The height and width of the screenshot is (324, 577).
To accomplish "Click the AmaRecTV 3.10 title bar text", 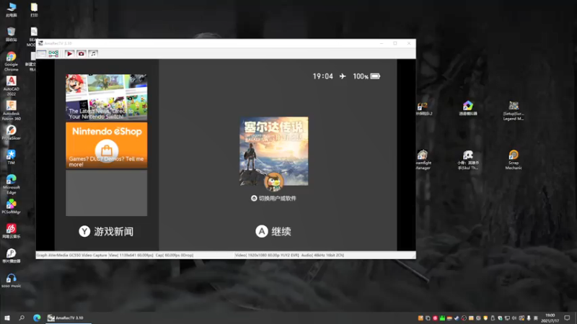I will tap(58, 43).
